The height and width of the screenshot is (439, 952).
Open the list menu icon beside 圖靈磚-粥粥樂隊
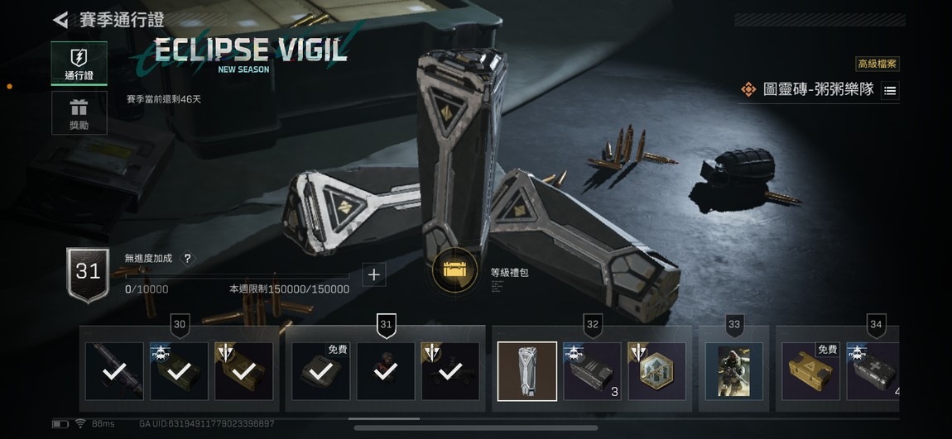click(x=889, y=91)
